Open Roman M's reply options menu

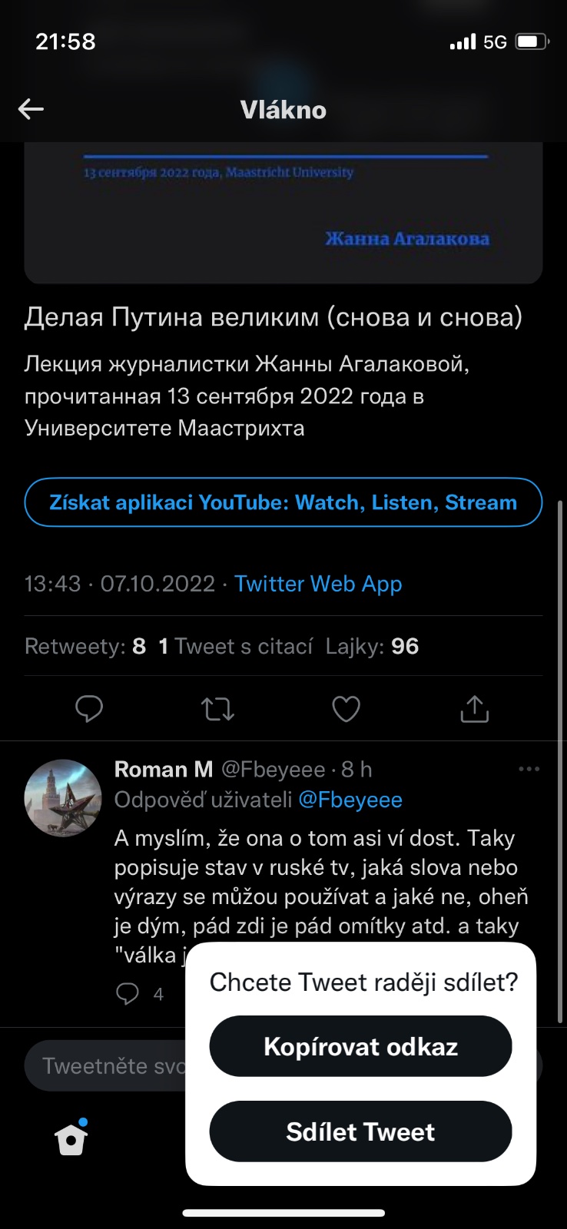pos(529,769)
